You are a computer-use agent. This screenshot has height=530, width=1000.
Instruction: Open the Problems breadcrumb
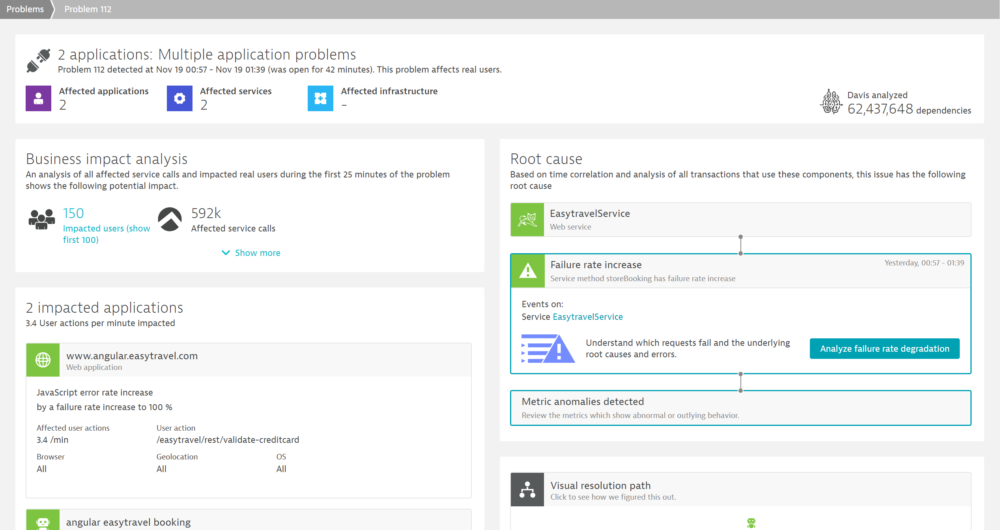25,9
